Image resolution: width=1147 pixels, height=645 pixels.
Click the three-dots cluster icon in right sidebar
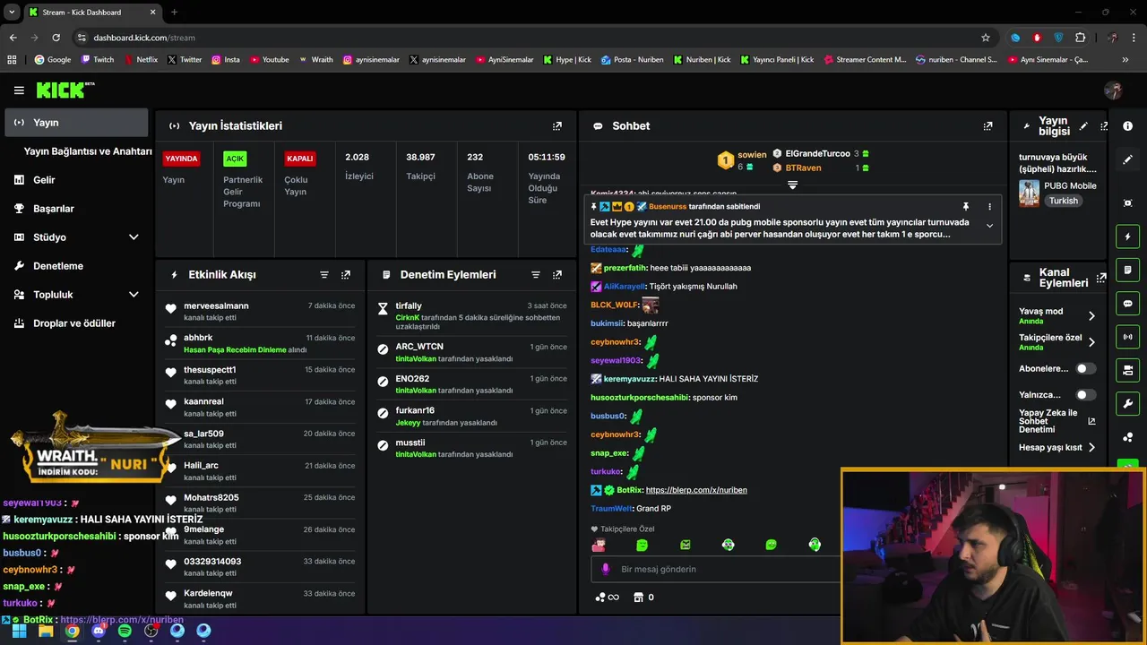[1128, 437]
